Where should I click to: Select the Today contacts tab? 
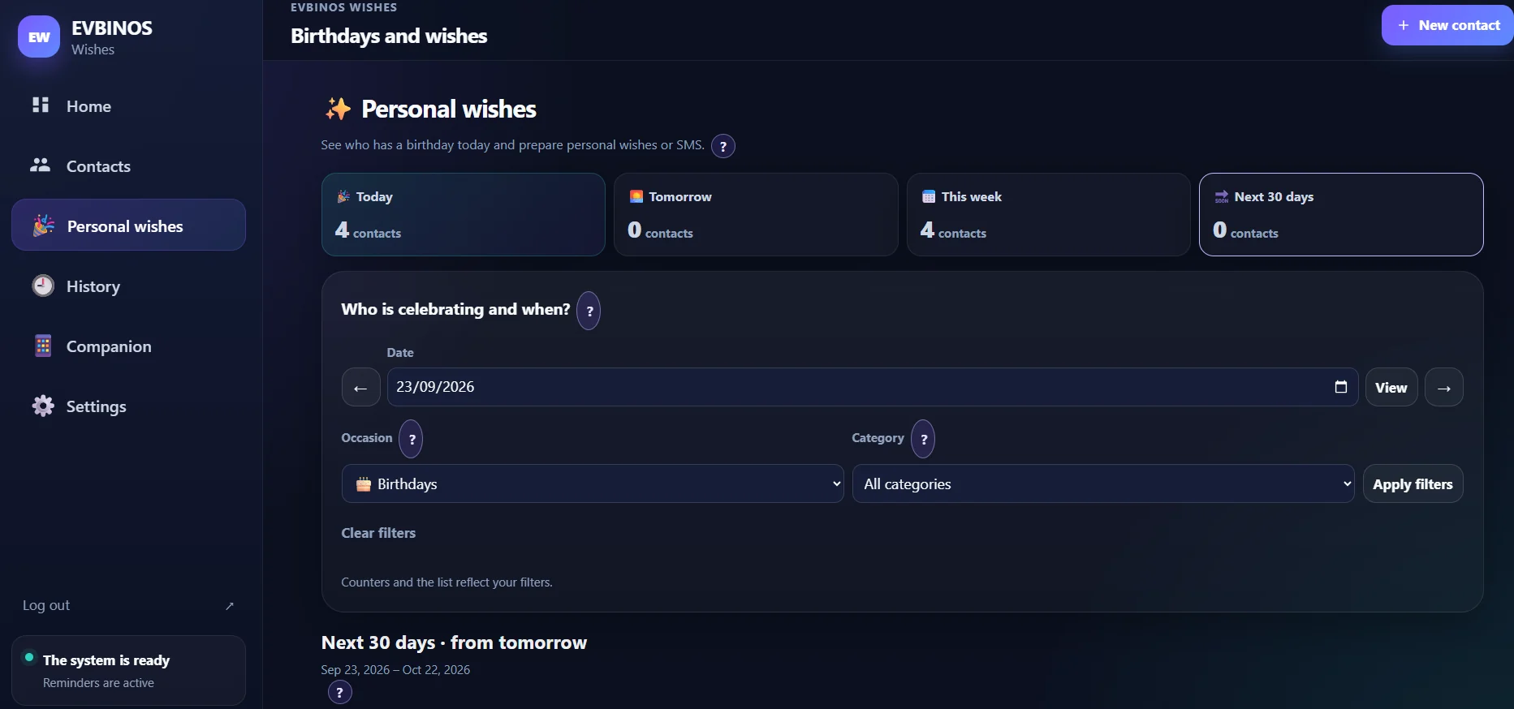pos(464,215)
